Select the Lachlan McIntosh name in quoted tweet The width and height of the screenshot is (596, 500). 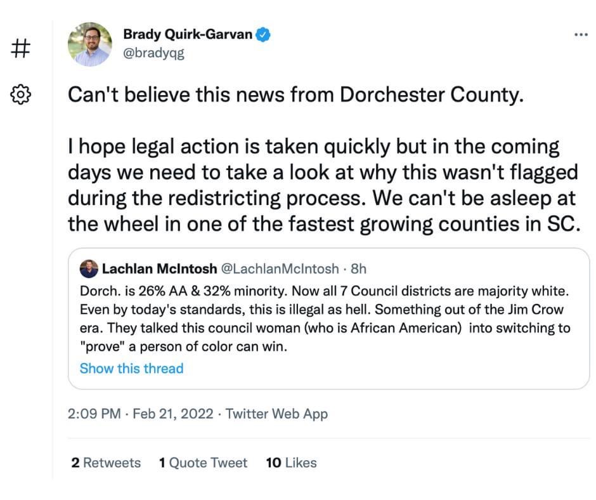coord(159,269)
